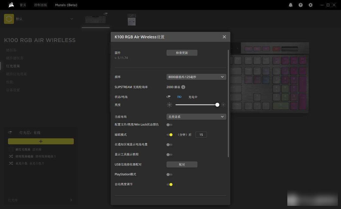Screen dimensions: 341x209
Task: Open the 当前布局 layout dropdown
Action: [x=196, y=117]
